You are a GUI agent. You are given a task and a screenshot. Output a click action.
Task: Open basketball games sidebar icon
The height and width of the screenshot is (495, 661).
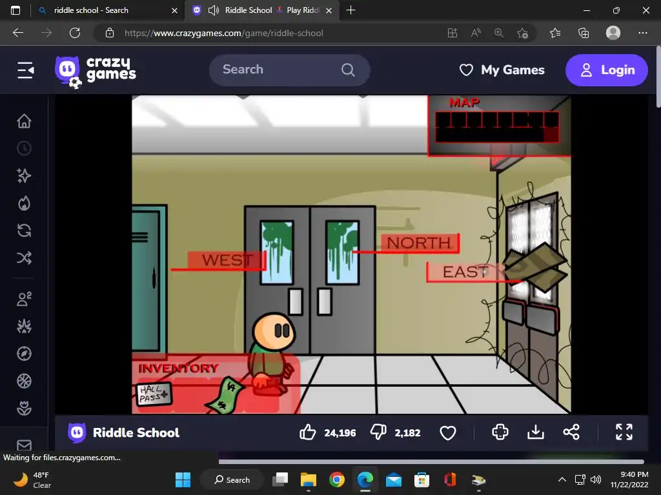[24, 381]
